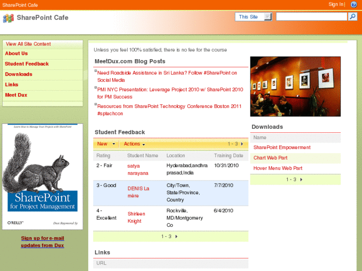Click the MeetDux.com Blog Posts heading
This screenshot has width=362, height=271.
point(130,61)
